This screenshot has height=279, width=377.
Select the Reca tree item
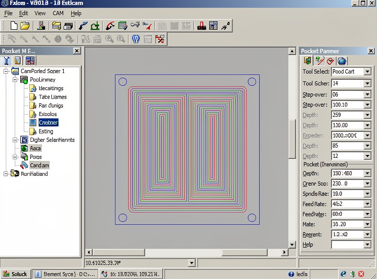(x=35, y=148)
